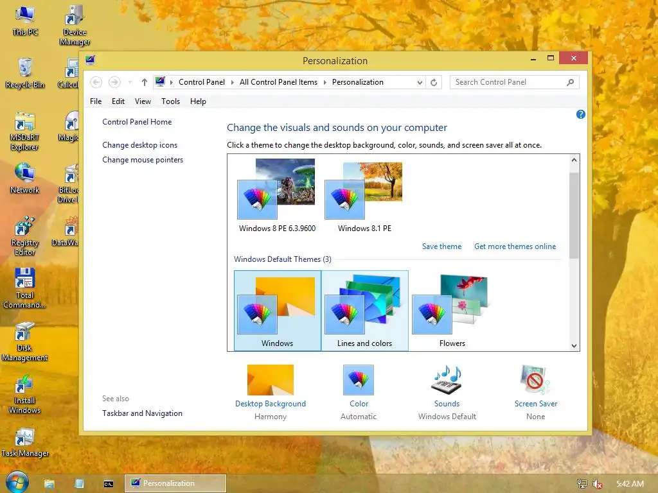Go back with the back arrow
The height and width of the screenshot is (493, 658).
point(96,82)
